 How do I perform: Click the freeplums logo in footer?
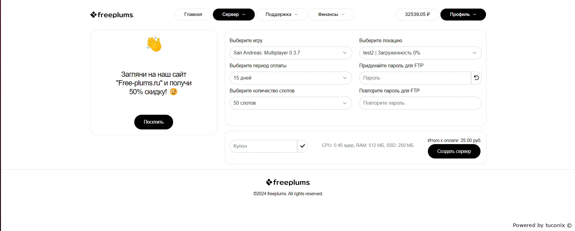pos(288,182)
